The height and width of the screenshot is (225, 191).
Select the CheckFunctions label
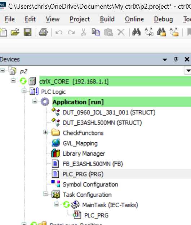83,133
